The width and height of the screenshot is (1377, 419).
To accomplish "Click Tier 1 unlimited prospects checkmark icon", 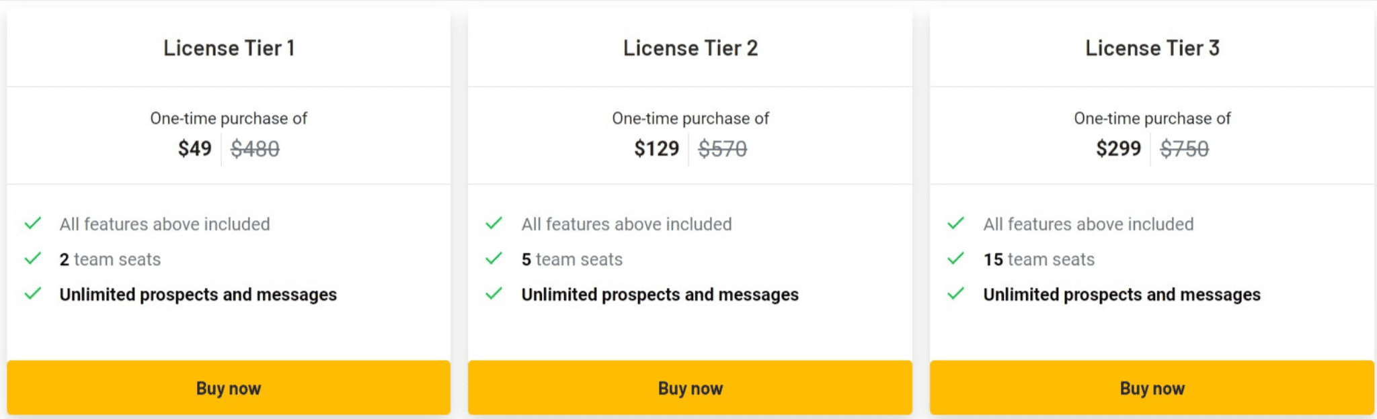I will point(33,293).
